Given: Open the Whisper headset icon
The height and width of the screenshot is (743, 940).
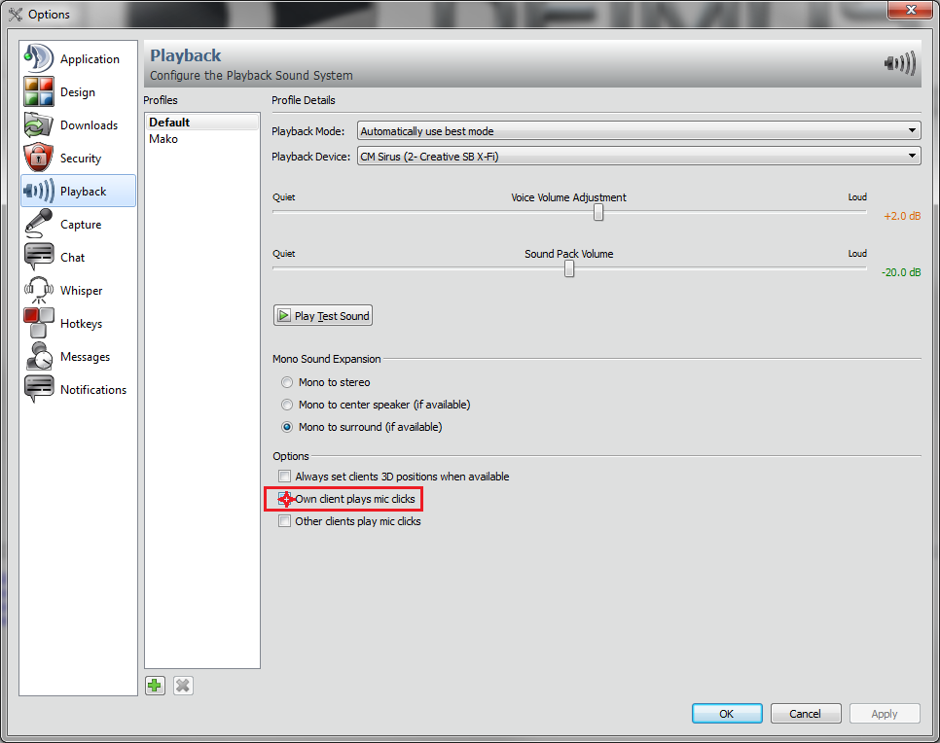Looking at the screenshot, I should click(x=38, y=291).
